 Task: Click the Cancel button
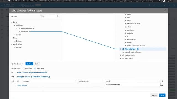(x=154, y=95)
